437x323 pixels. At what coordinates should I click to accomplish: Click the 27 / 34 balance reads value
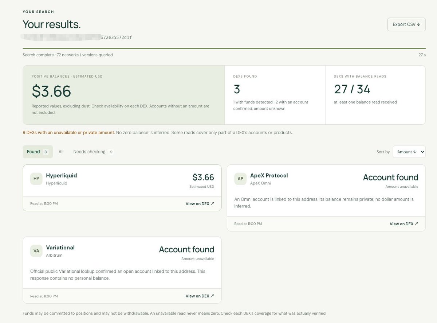click(x=352, y=89)
